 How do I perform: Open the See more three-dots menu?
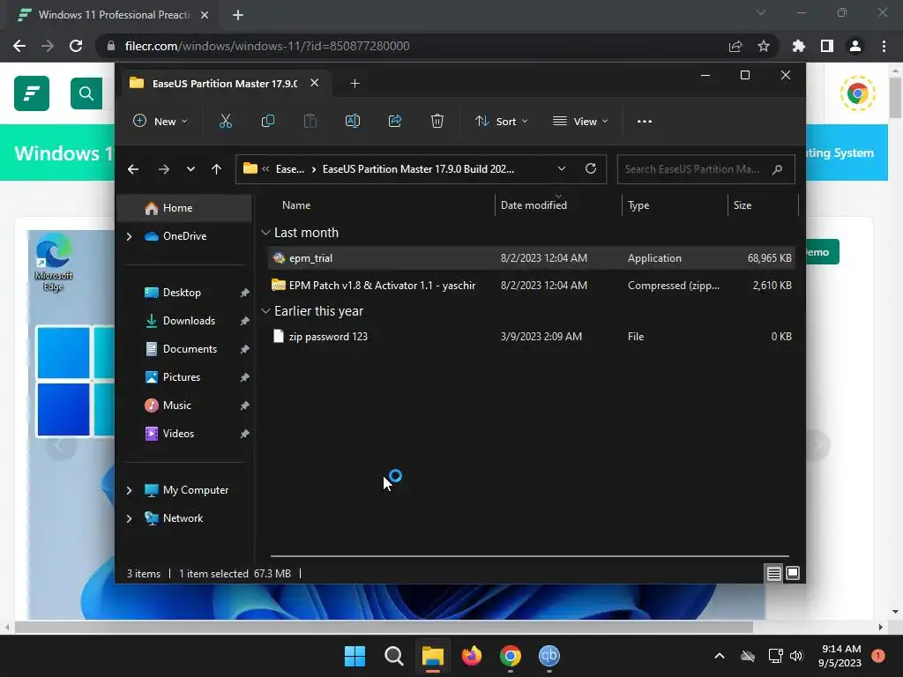tap(645, 122)
